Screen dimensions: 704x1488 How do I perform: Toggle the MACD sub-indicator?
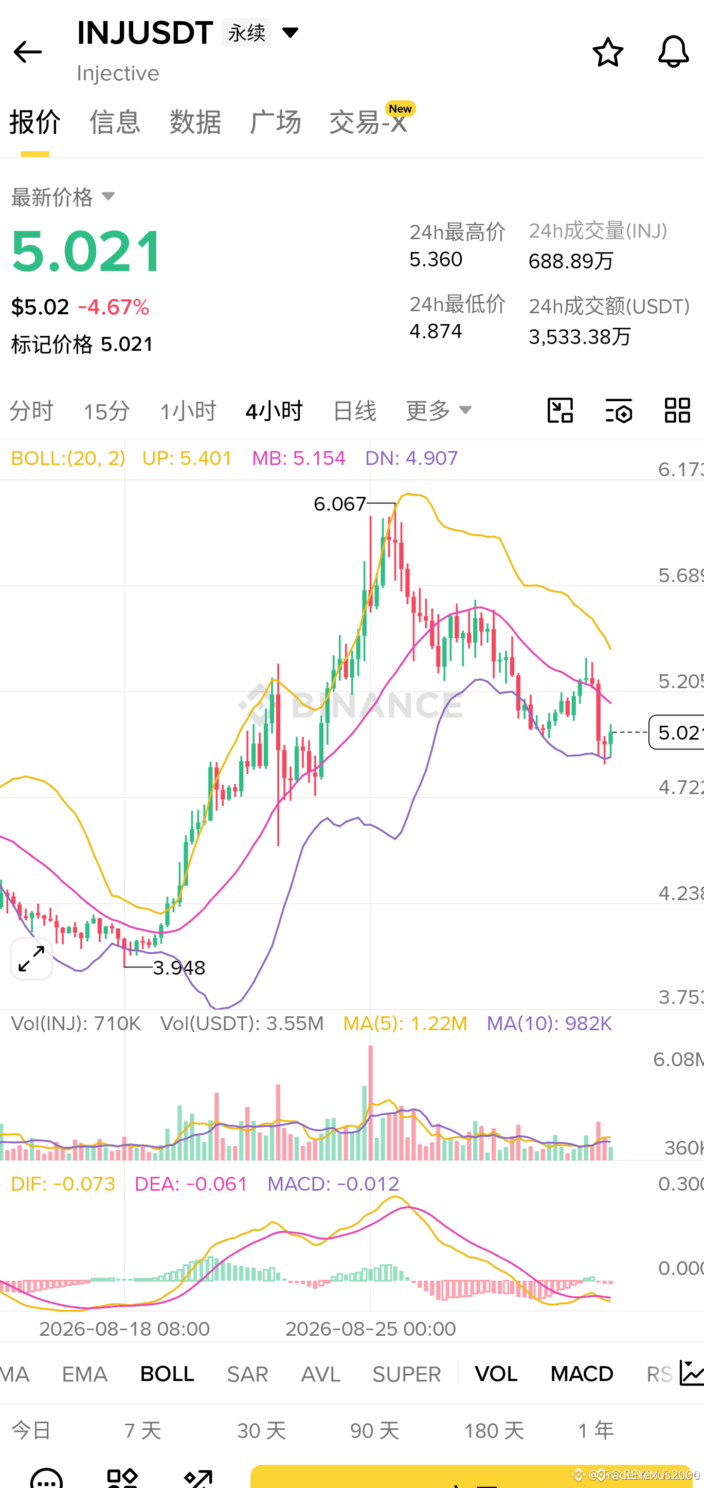(582, 1374)
